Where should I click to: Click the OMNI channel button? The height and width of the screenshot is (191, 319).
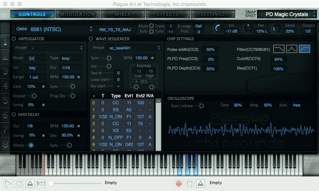22,29
